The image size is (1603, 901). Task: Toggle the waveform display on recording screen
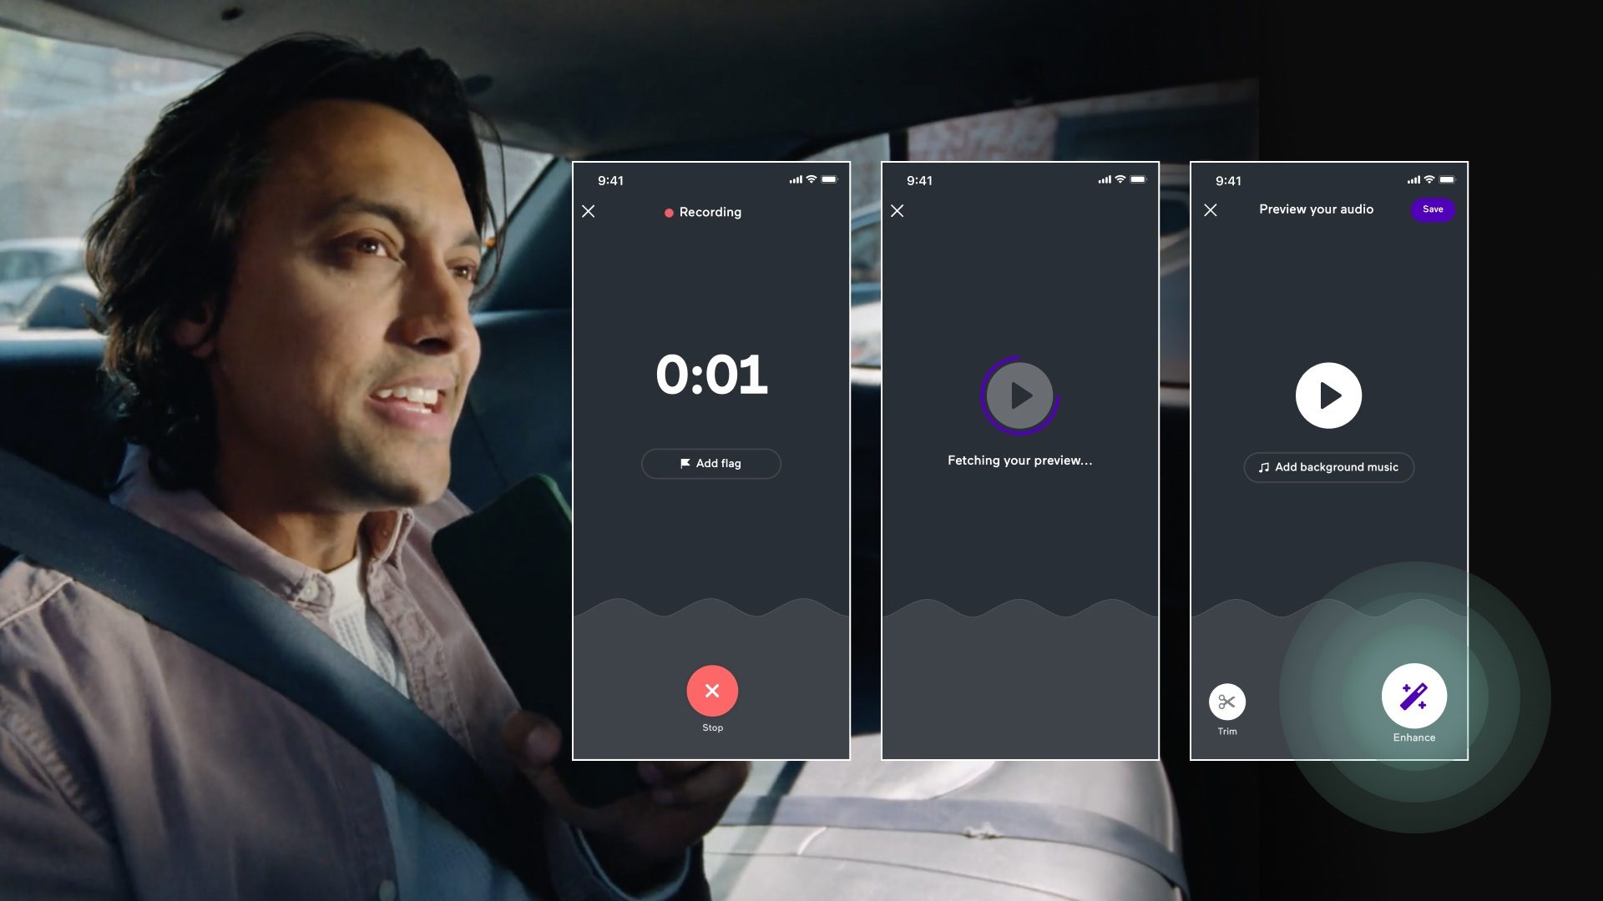click(x=711, y=611)
